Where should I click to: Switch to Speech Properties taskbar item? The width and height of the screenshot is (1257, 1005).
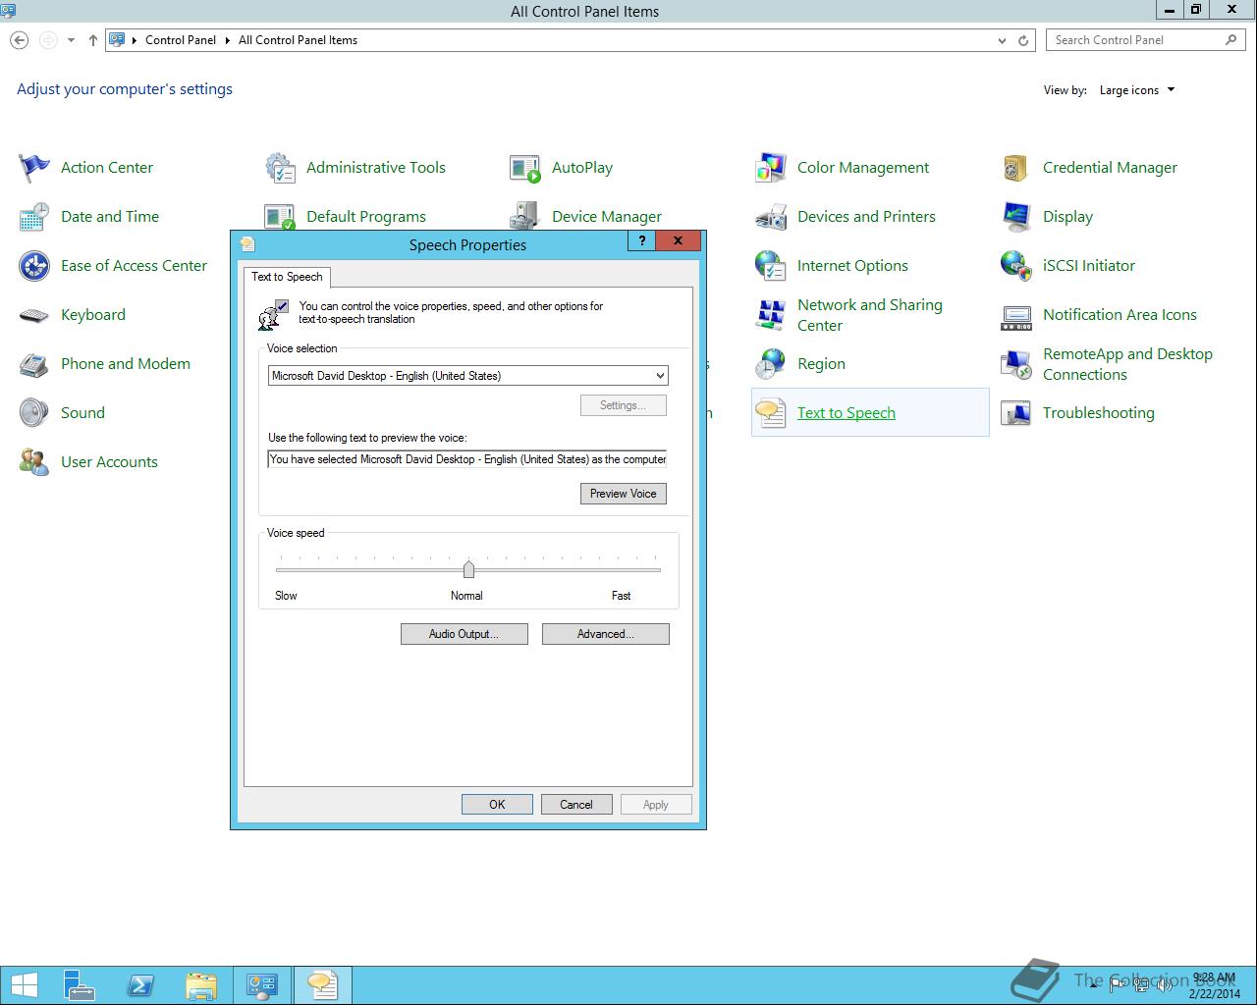tap(322, 985)
